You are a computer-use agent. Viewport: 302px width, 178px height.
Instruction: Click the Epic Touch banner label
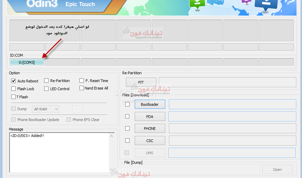80,4
